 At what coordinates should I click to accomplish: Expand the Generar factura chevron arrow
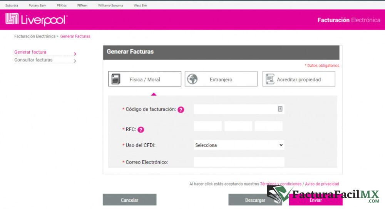coord(75,54)
